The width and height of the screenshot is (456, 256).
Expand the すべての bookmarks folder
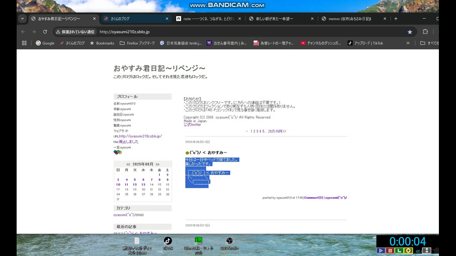429,43
